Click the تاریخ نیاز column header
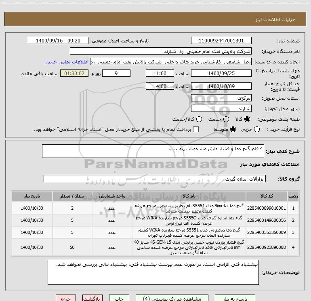Image resolution: width=311 pixels, height=301 pixels. pyautogui.click(x=32, y=196)
